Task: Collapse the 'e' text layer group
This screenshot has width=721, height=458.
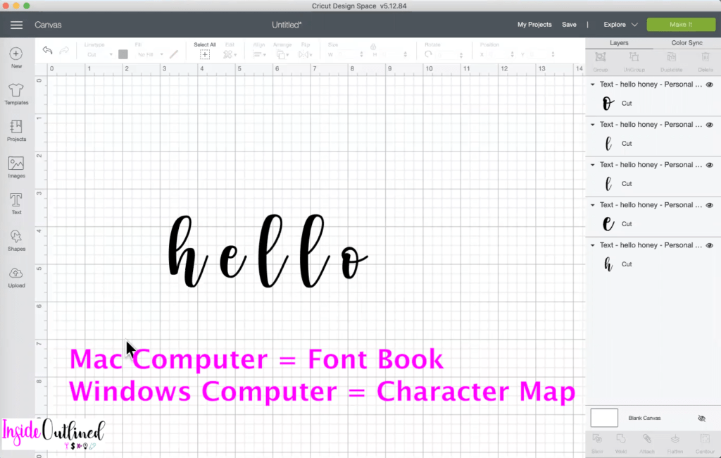Action: pyautogui.click(x=593, y=205)
